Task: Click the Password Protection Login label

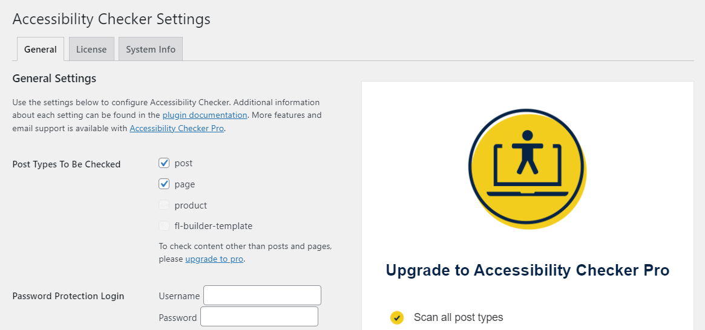Action: [68, 296]
